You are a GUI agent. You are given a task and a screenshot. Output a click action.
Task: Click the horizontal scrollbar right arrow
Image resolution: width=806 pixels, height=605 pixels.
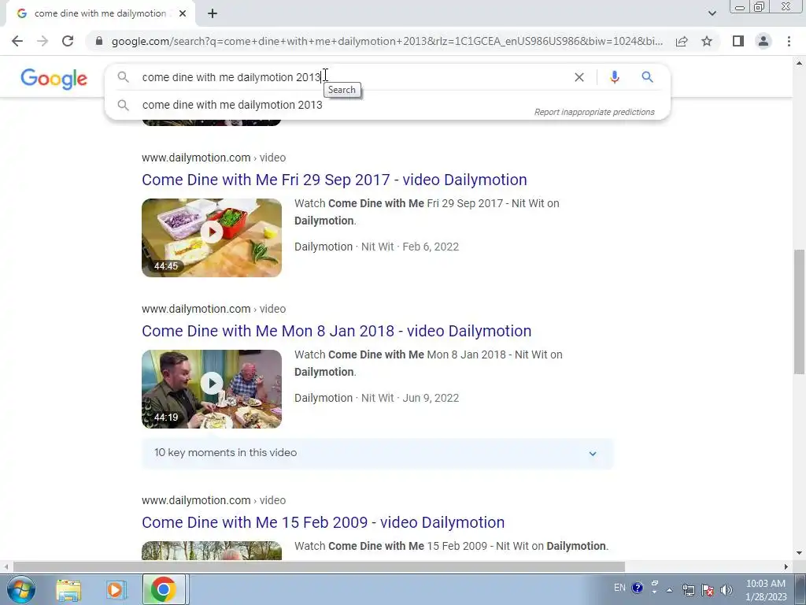coord(786,567)
